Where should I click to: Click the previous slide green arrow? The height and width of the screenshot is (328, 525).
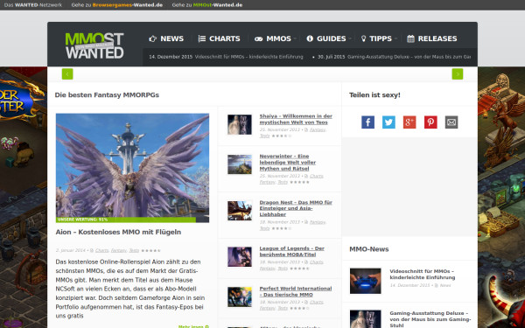point(67,74)
